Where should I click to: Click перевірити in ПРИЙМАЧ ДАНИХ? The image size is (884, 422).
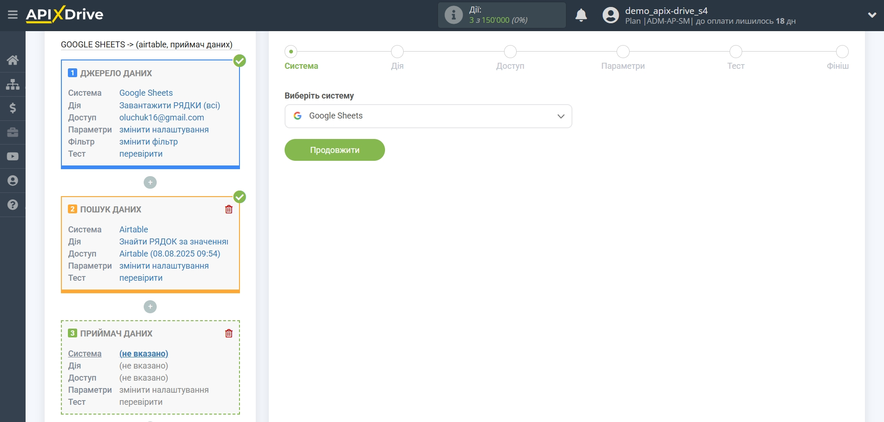[141, 402]
